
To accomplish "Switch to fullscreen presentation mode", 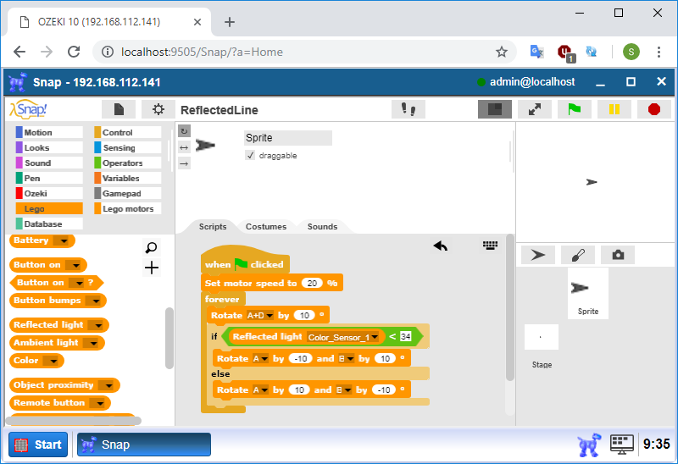I will [x=535, y=109].
